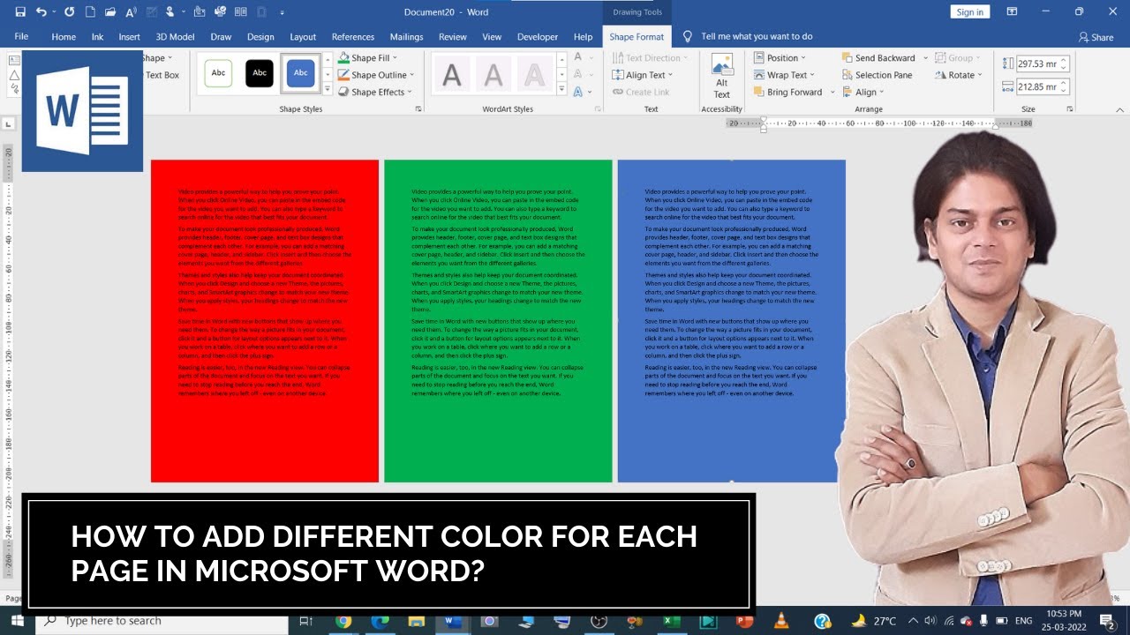Click the shape height value field

1037,63
